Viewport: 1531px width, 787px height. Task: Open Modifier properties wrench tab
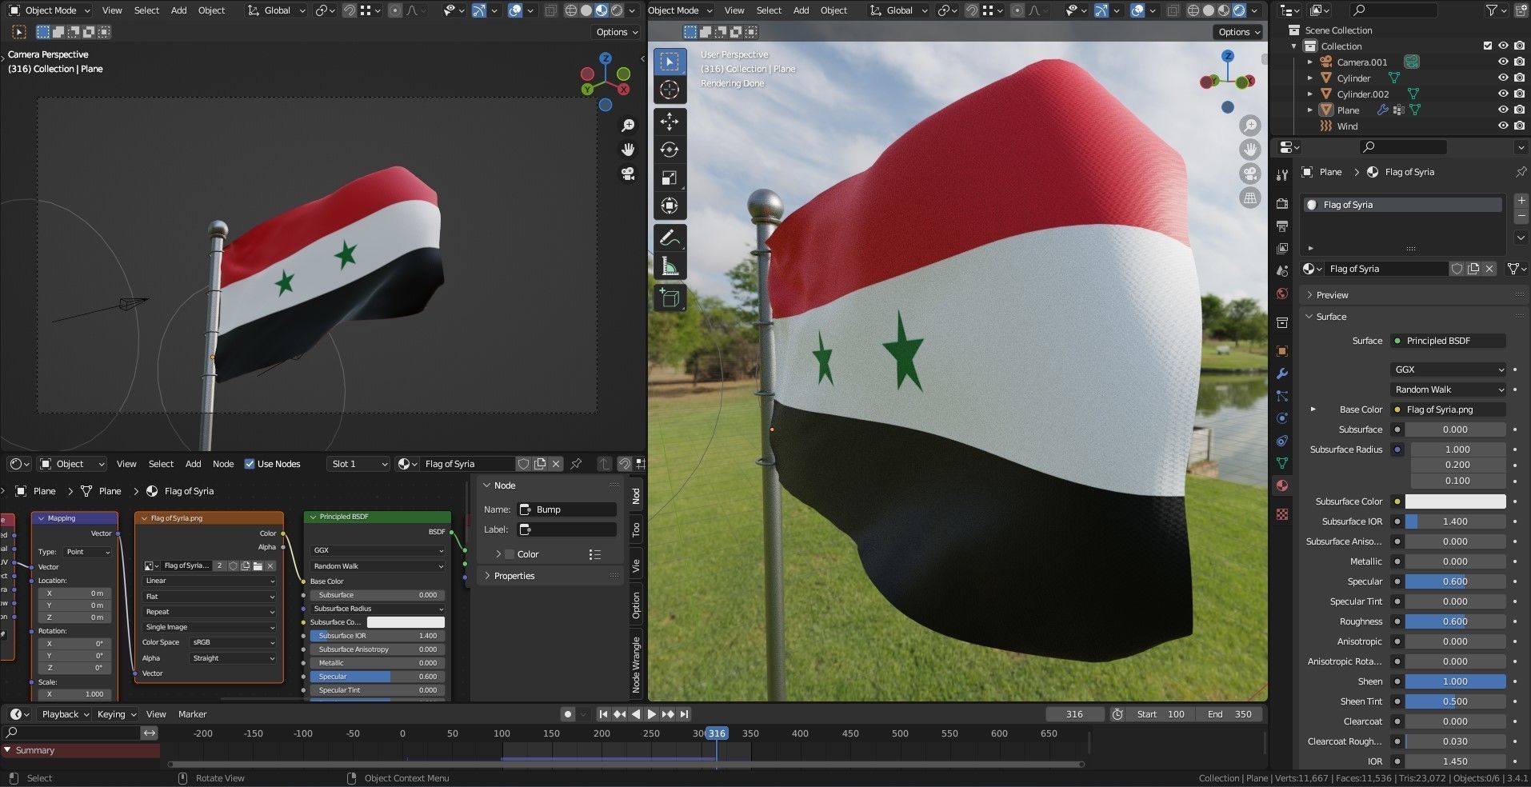click(x=1282, y=374)
